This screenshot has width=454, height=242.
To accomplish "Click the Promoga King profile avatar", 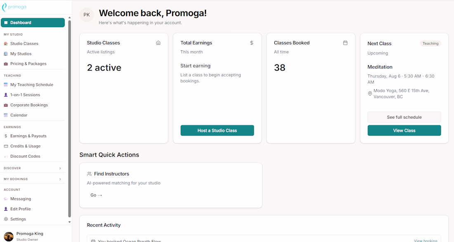I will tap(9, 236).
